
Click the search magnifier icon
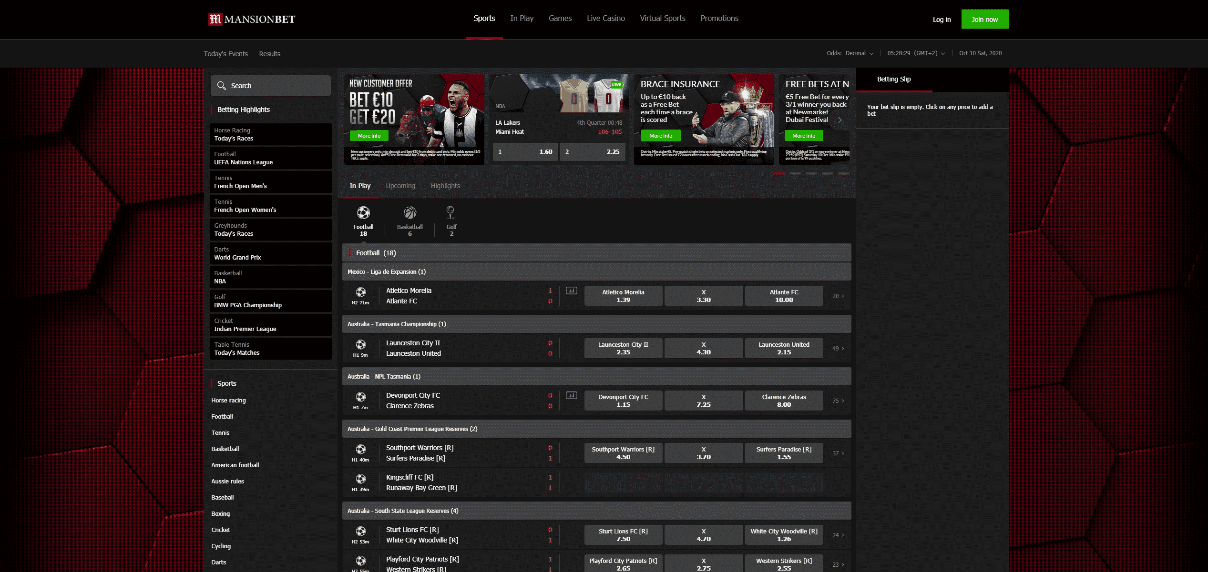point(221,86)
